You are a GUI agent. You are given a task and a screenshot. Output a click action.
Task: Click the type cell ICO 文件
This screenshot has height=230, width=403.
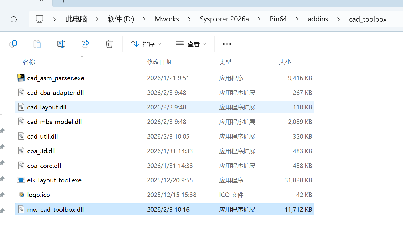pos(231,195)
